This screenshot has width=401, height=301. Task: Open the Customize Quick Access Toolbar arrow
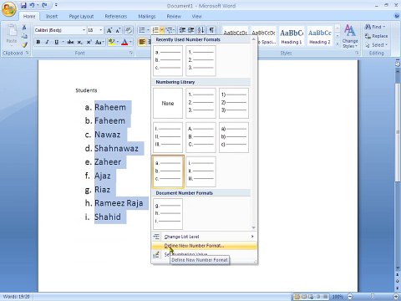56,5
